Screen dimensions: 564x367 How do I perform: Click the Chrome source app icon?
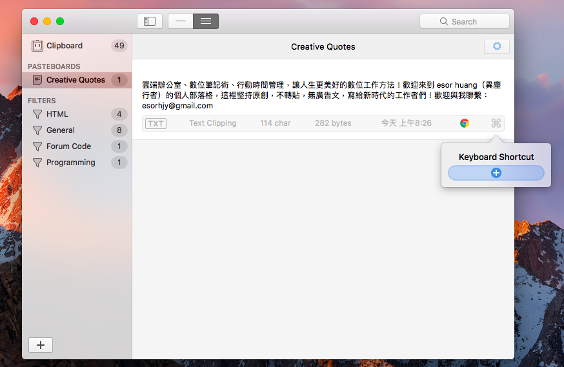tap(465, 123)
